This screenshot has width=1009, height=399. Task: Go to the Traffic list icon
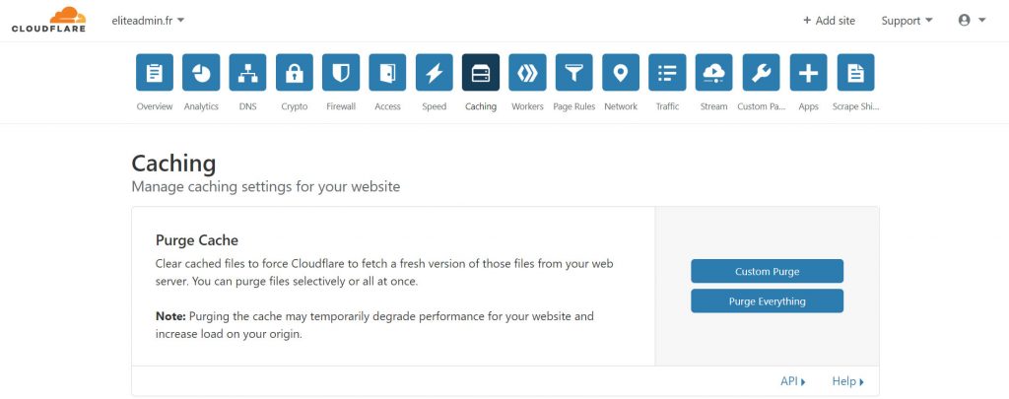click(667, 72)
